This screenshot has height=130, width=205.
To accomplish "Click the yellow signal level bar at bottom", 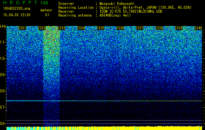I will click(x=104, y=128).
